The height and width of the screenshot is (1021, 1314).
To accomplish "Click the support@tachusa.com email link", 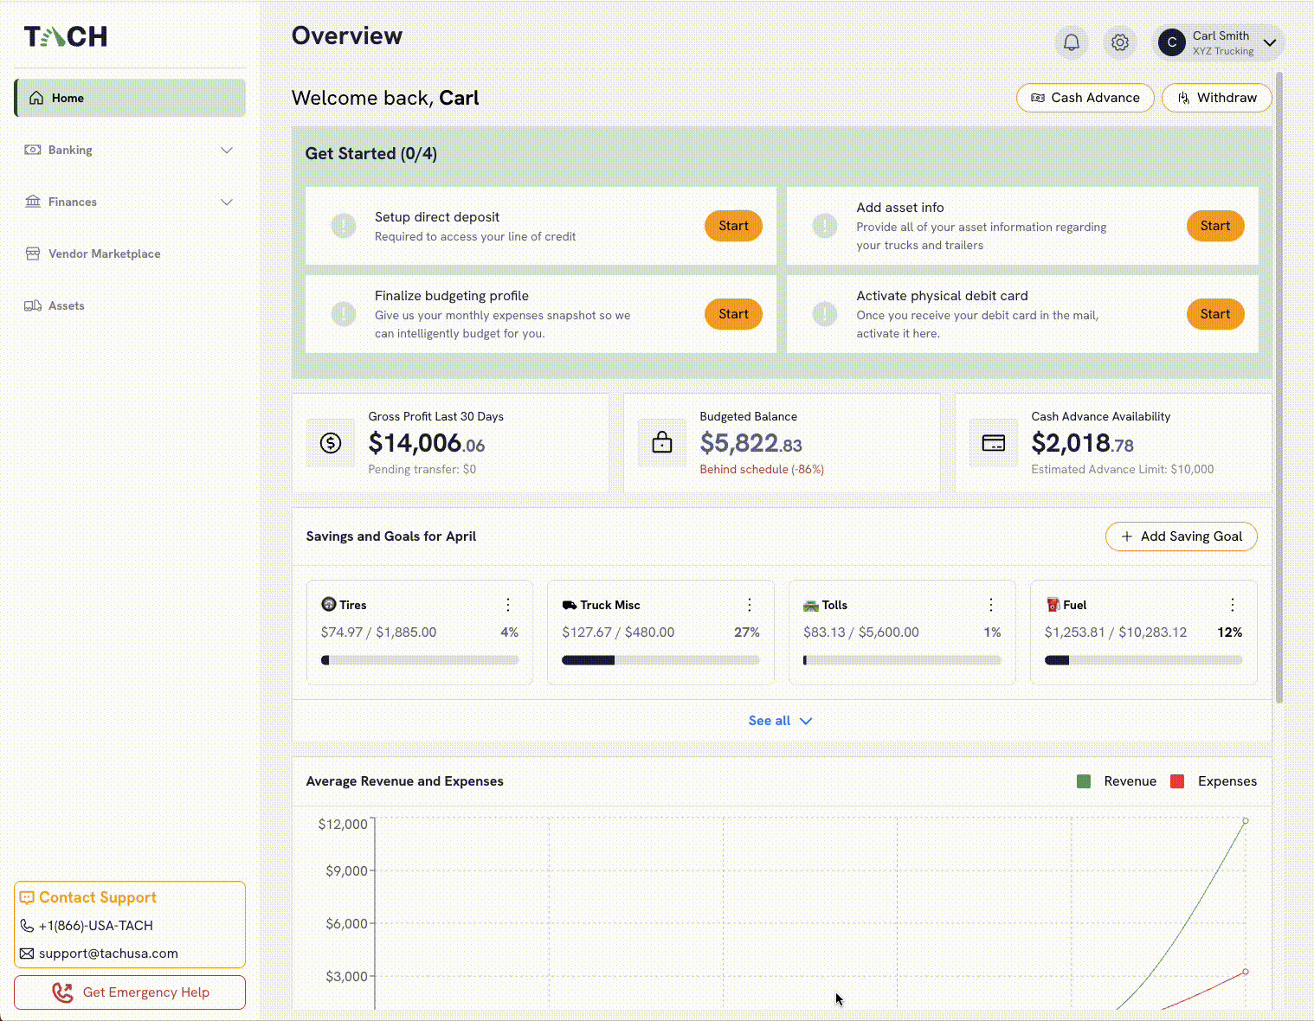I will tap(108, 954).
